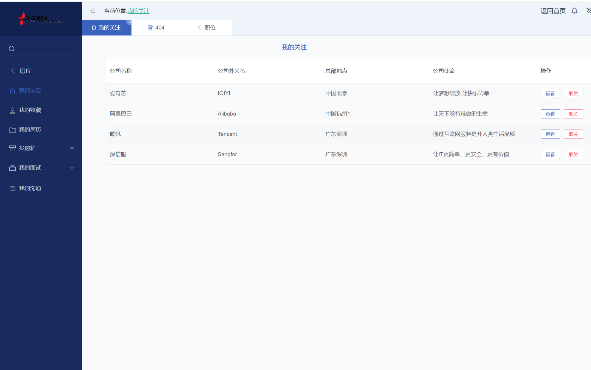Click the 我的简历 folder icon
This screenshot has width=591, height=370.
click(12, 130)
